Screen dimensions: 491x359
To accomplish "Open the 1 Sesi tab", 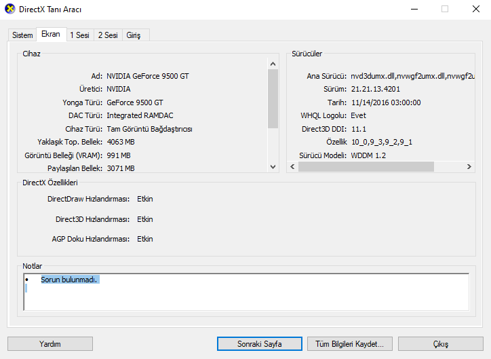I will 79,35.
